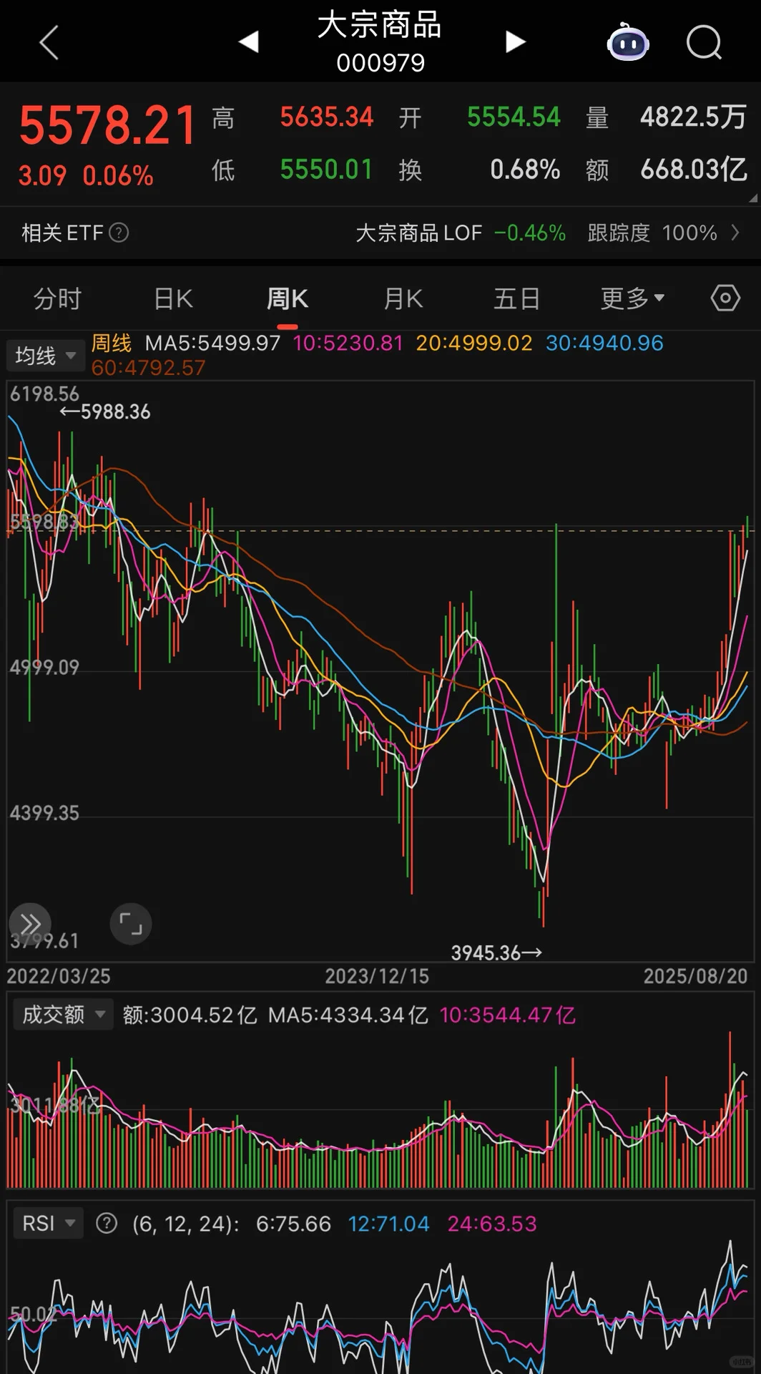Switch to next index with right triangle
Viewport: 761px width, 1374px height.
516,42
